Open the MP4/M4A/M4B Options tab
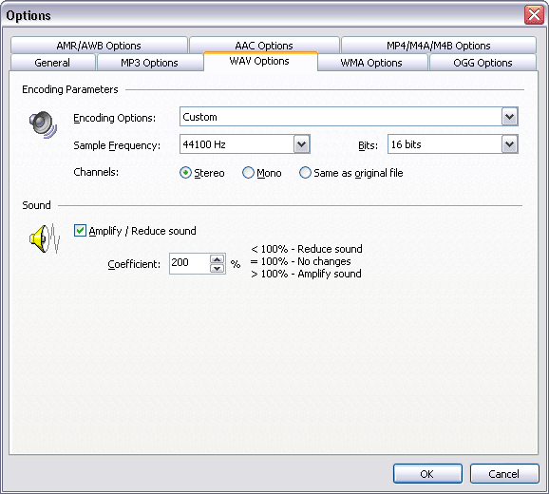The image size is (549, 494). [x=439, y=46]
